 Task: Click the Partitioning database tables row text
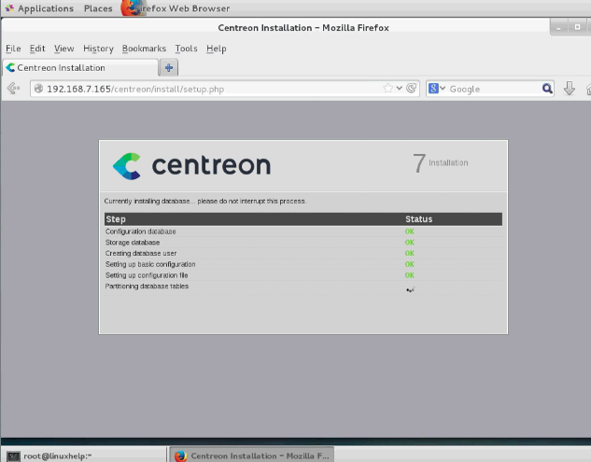[x=147, y=286]
